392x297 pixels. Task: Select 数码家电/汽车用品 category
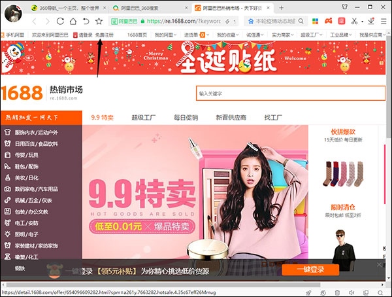36,189
